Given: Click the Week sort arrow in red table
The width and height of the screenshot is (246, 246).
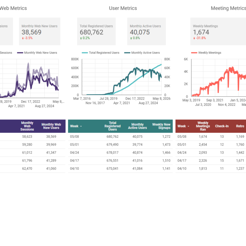Looking at the screenshot, I should [188, 126].
